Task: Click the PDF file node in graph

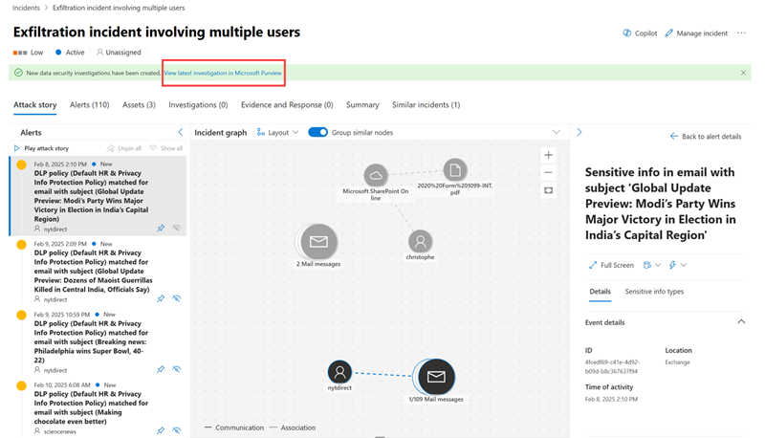Action: [x=455, y=170]
